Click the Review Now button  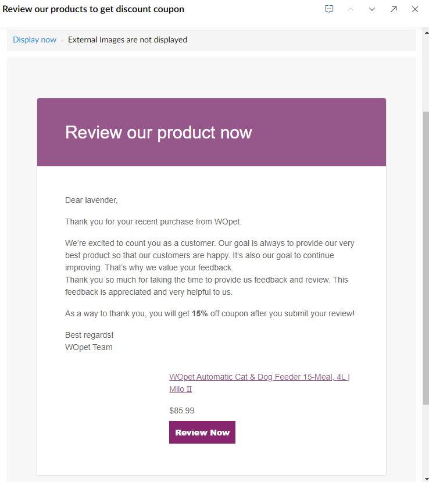[202, 432]
